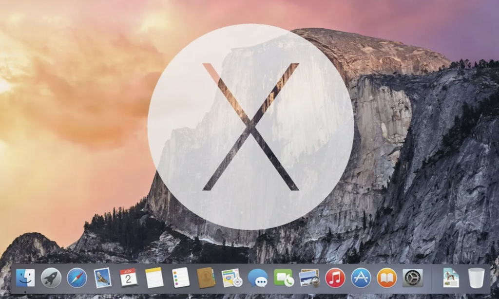The image size is (499, 299).
Task: Open the document file in the dock
Action: (x=451, y=278)
